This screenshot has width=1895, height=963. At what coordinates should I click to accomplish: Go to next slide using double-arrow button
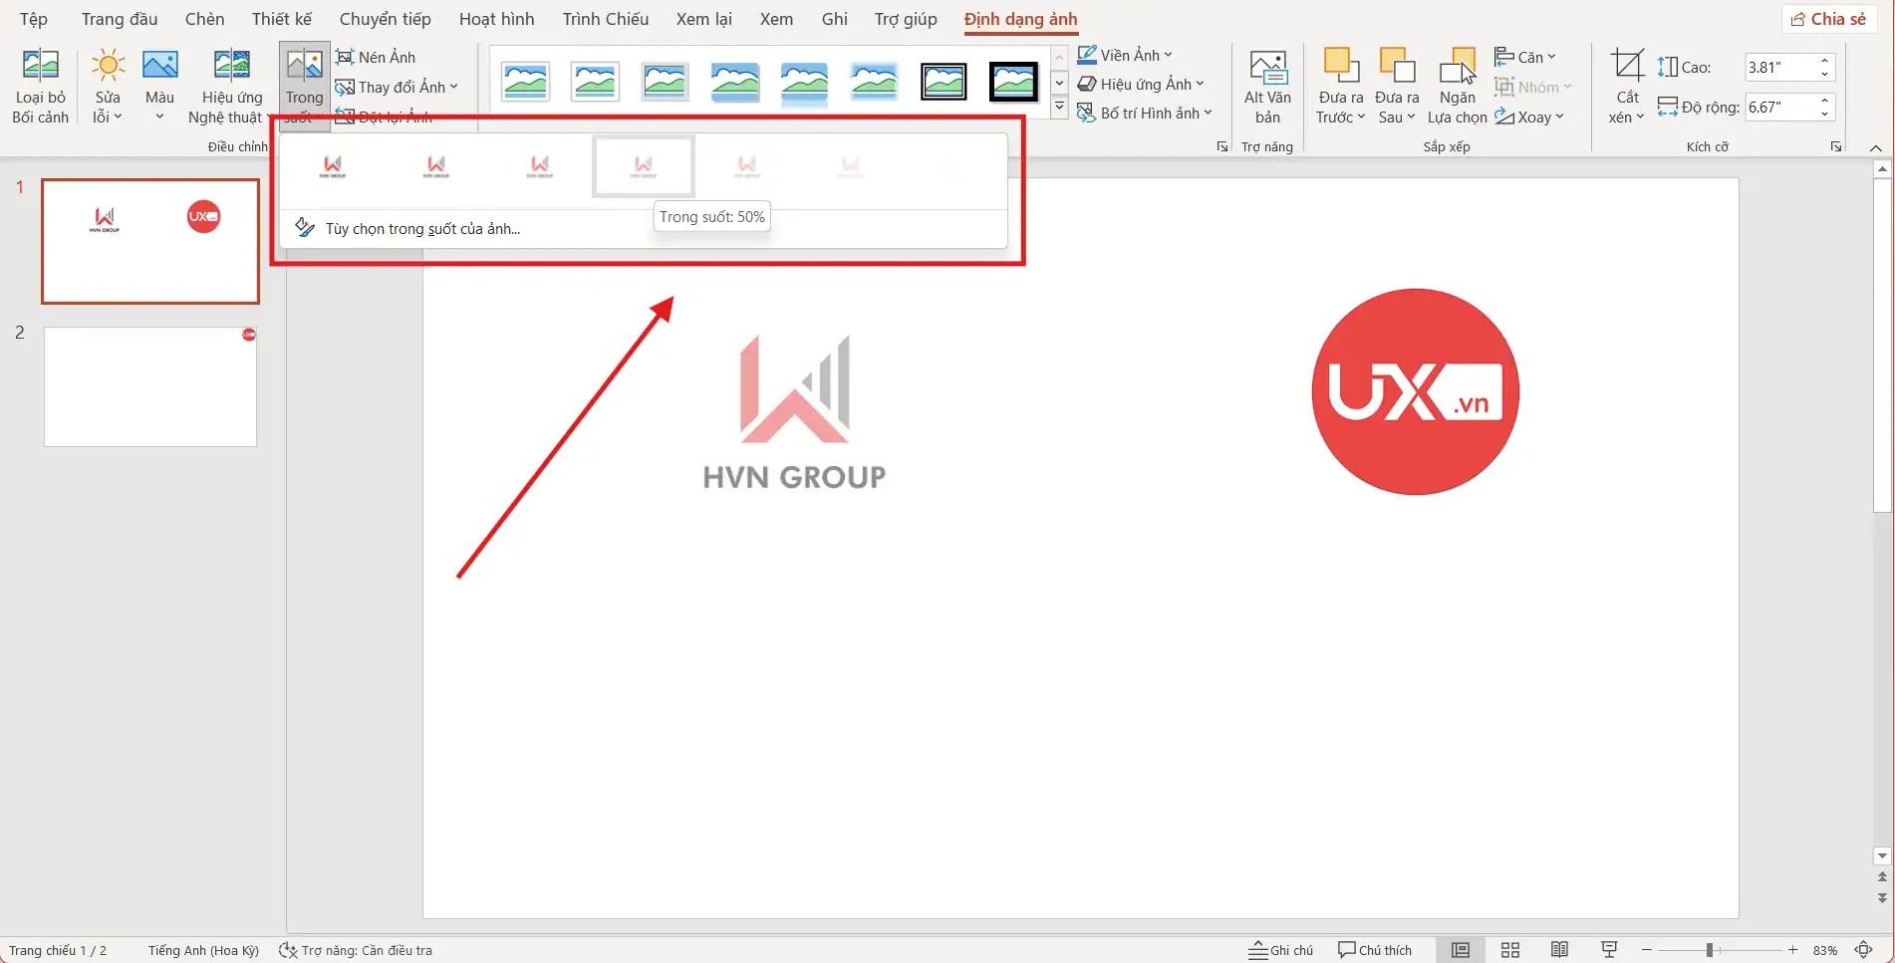coord(1882,897)
